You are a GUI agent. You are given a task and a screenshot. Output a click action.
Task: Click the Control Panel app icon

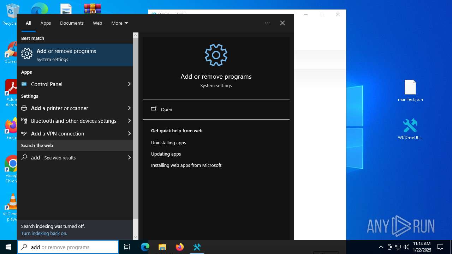(24, 84)
